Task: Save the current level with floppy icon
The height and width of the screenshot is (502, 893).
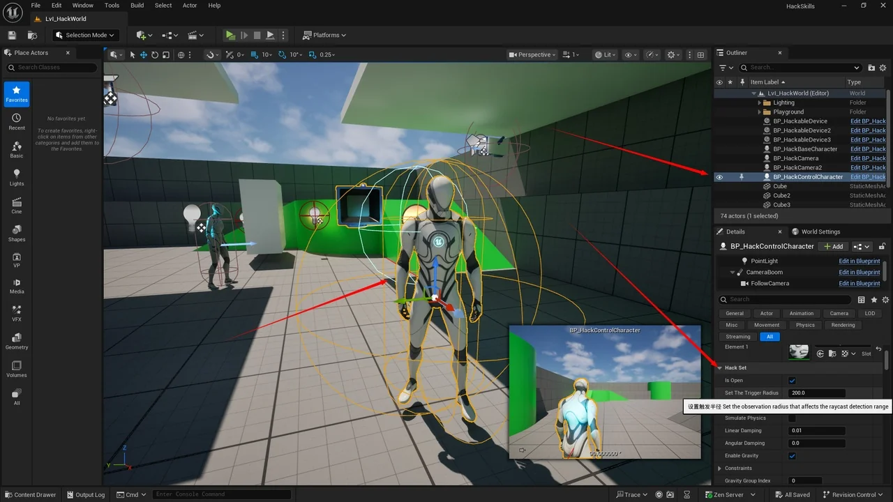Action: (x=12, y=35)
